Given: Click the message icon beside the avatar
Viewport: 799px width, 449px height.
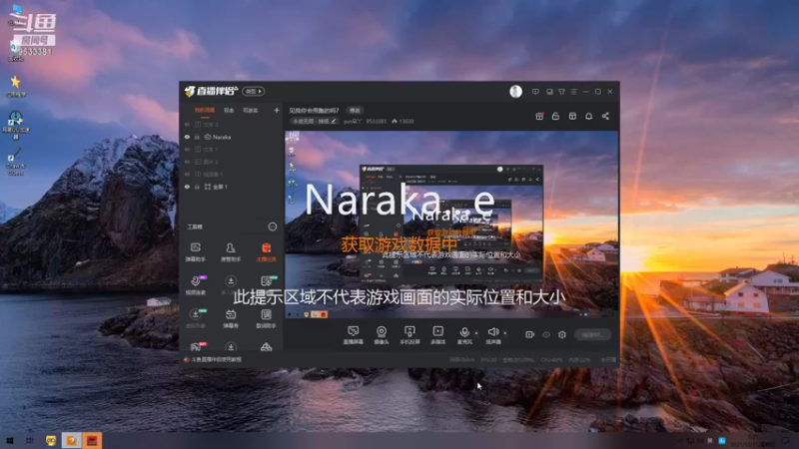Looking at the screenshot, I should click(x=535, y=92).
